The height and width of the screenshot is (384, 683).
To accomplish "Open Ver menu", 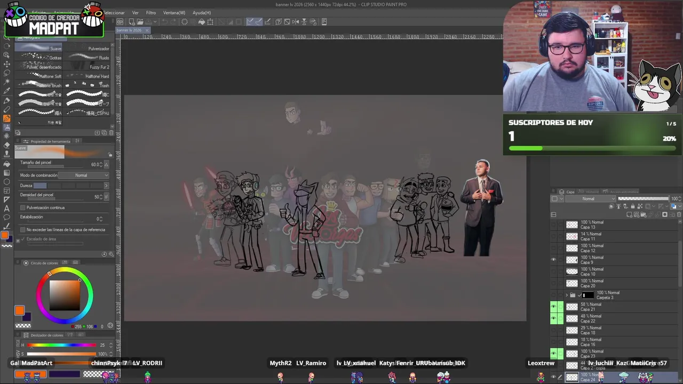I will tap(135, 13).
